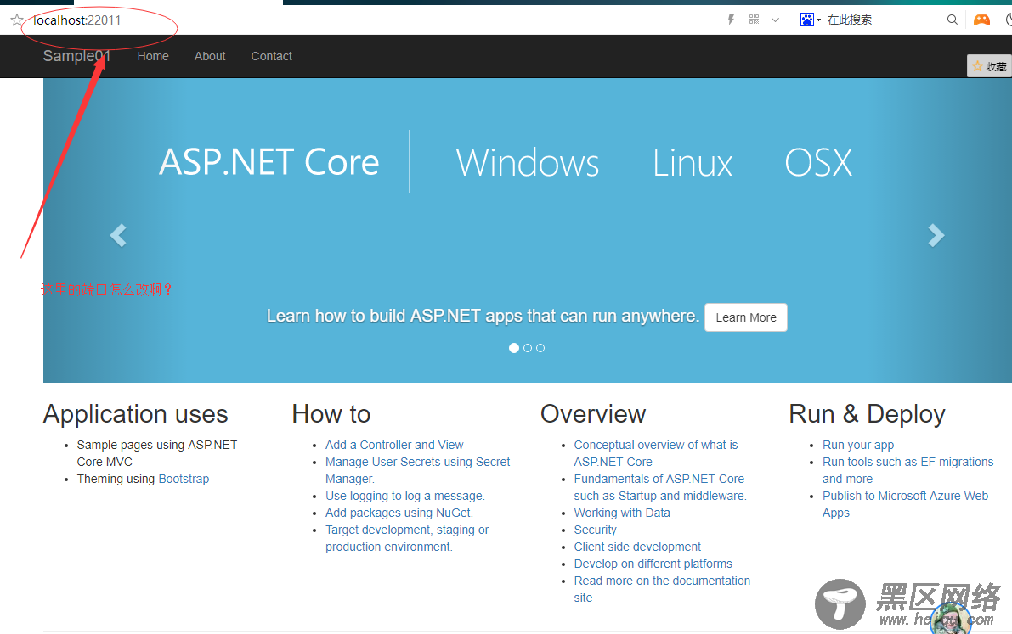Open Develop on different platforms link

tap(653, 564)
